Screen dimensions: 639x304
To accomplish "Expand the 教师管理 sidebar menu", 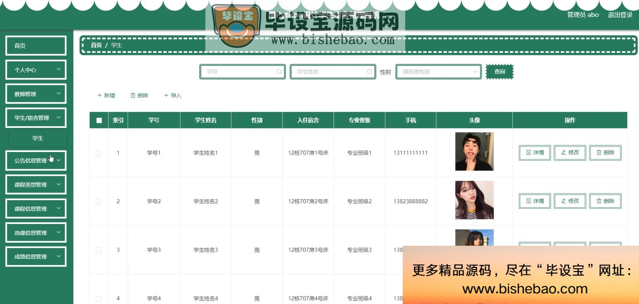I will pyautogui.click(x=36, y=94).
